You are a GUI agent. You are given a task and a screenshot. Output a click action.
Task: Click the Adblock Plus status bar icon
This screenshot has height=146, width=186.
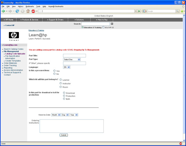181,144
